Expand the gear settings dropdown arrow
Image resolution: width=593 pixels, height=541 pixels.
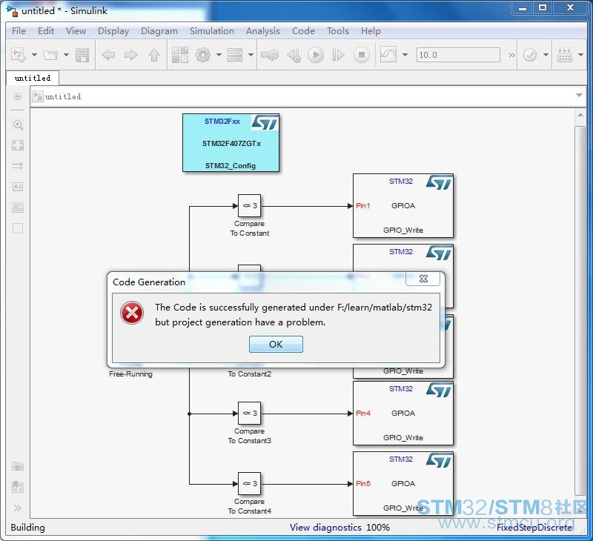219,55
